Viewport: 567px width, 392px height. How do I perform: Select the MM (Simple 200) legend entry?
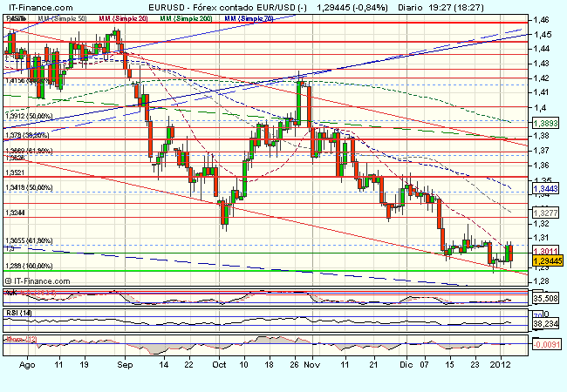tap(186, 18)
